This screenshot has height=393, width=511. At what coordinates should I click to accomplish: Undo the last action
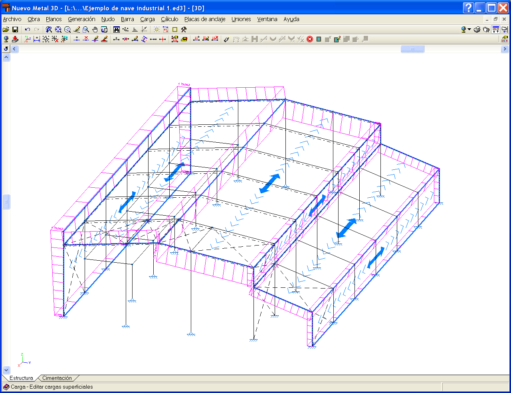(x=28, y=29)
